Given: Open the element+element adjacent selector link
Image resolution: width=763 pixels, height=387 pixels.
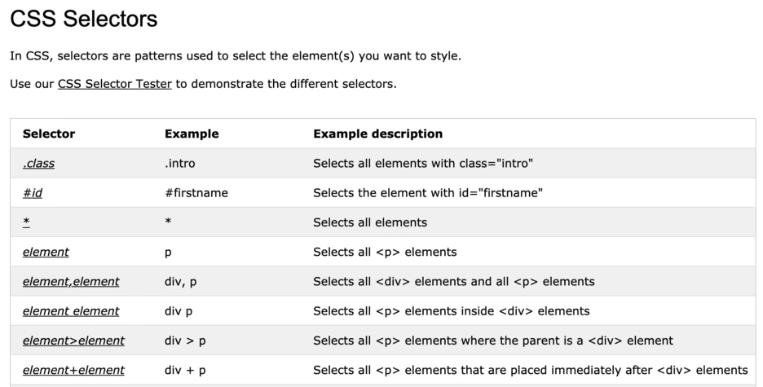Looking at the screenshot, I should click(73, 370).
